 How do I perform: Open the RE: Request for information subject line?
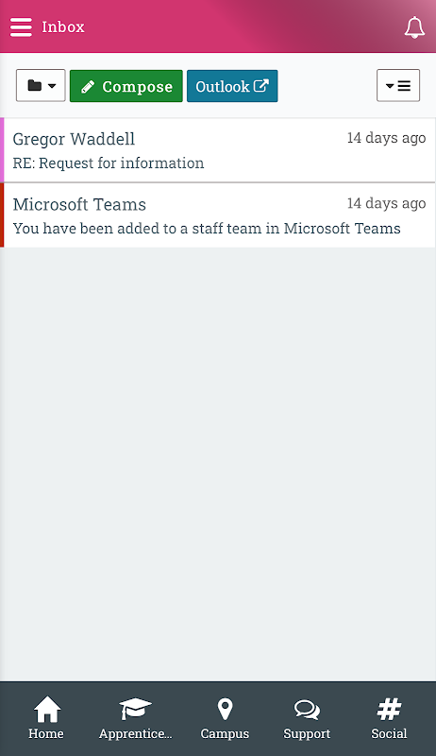109,163
